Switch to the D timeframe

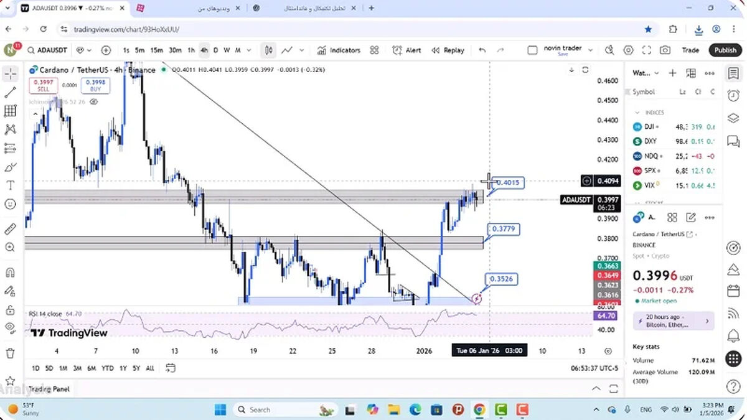click(x=215, y=50)
